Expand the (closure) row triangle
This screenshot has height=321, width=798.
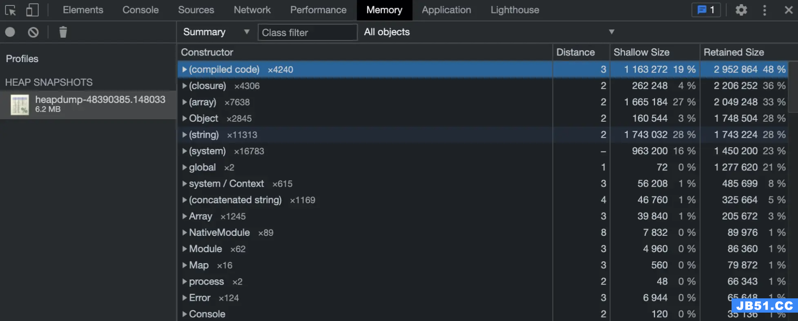(184, 86)
